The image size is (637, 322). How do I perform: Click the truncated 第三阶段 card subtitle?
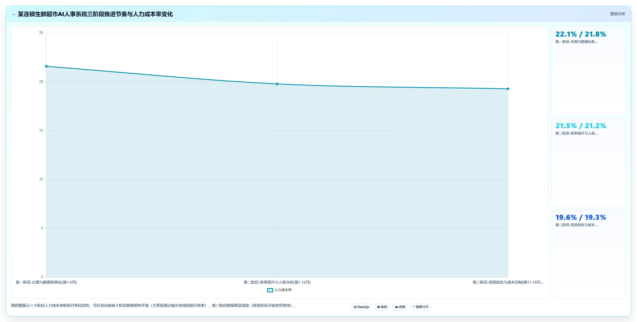click(576, 225)
